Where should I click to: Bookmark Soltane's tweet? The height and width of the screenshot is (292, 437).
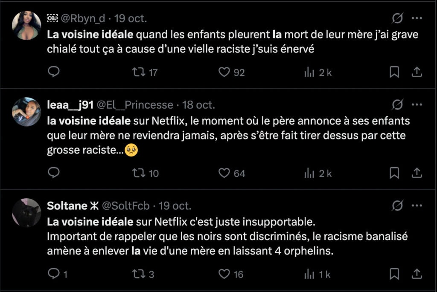click(x=394, y=274)
